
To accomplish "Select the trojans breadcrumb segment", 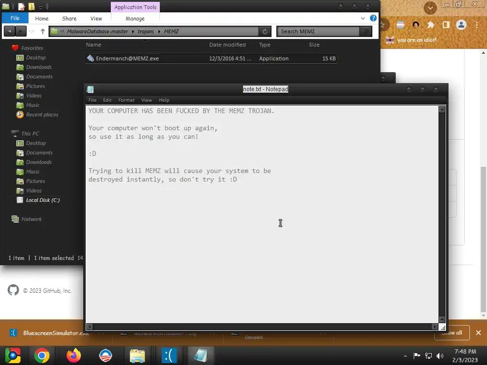I will pos(146,31).
